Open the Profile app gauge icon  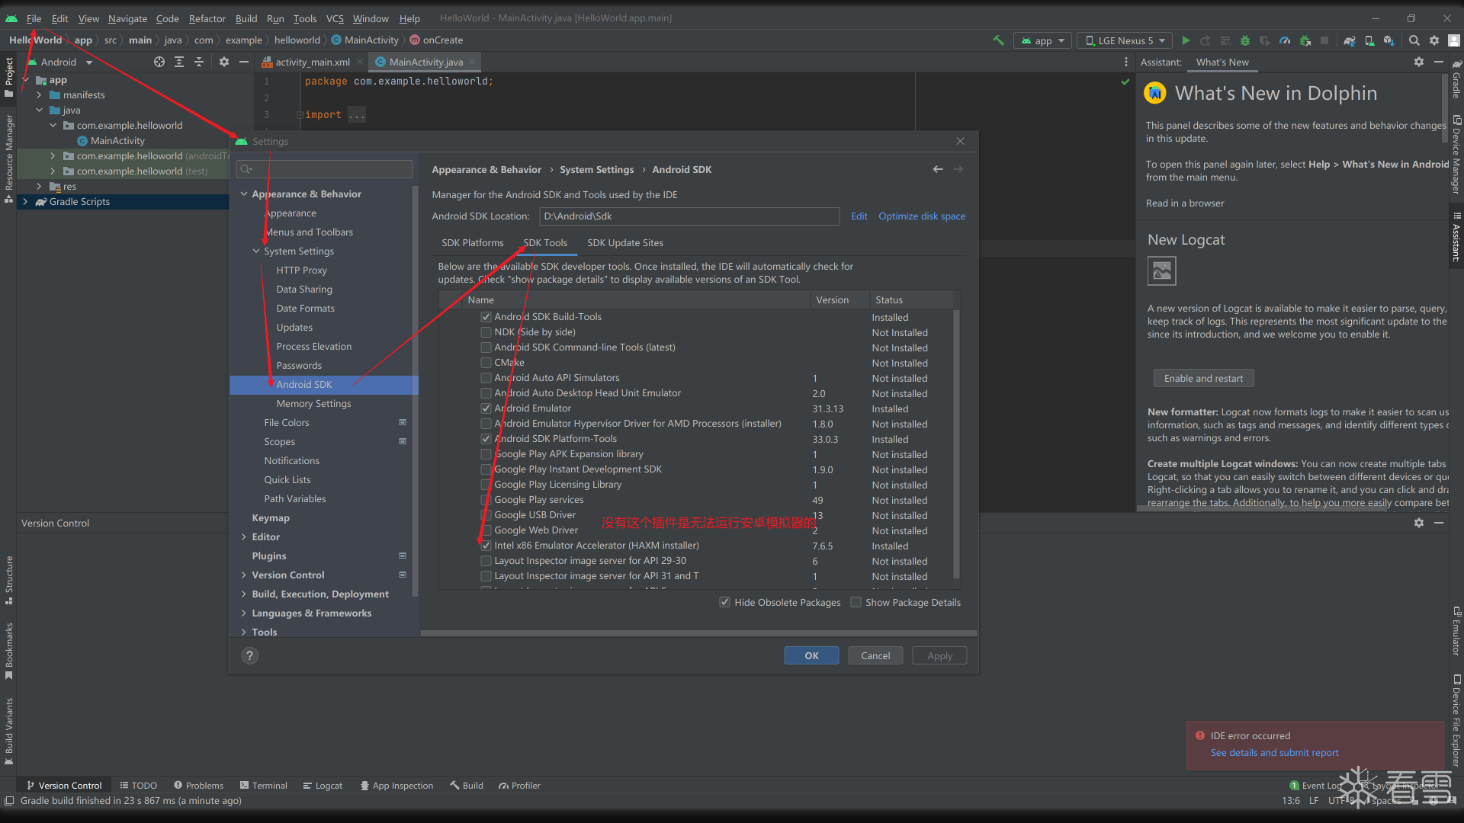pos(1285,40)
